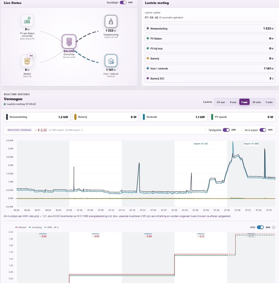The width and height of the screenshot is (279, 283).
Task: Click the green PV opwek color swatch
Action: [x=212, y=117]
